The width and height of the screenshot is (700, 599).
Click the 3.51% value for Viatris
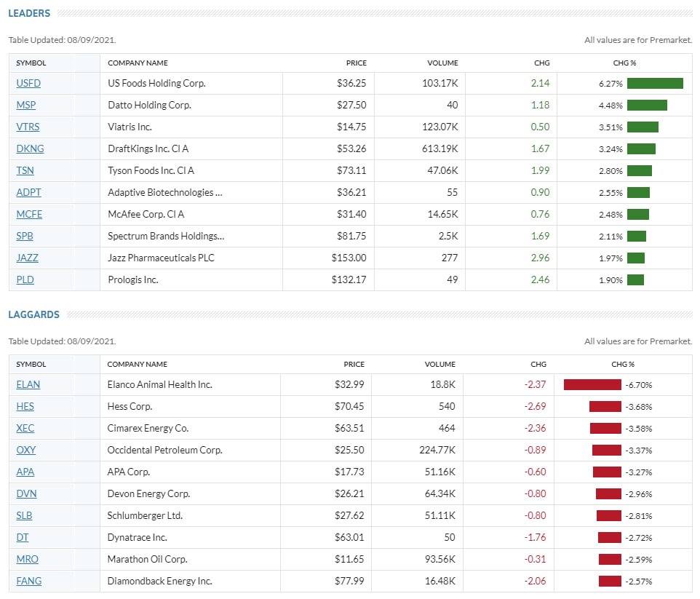(x=610, y=127)
